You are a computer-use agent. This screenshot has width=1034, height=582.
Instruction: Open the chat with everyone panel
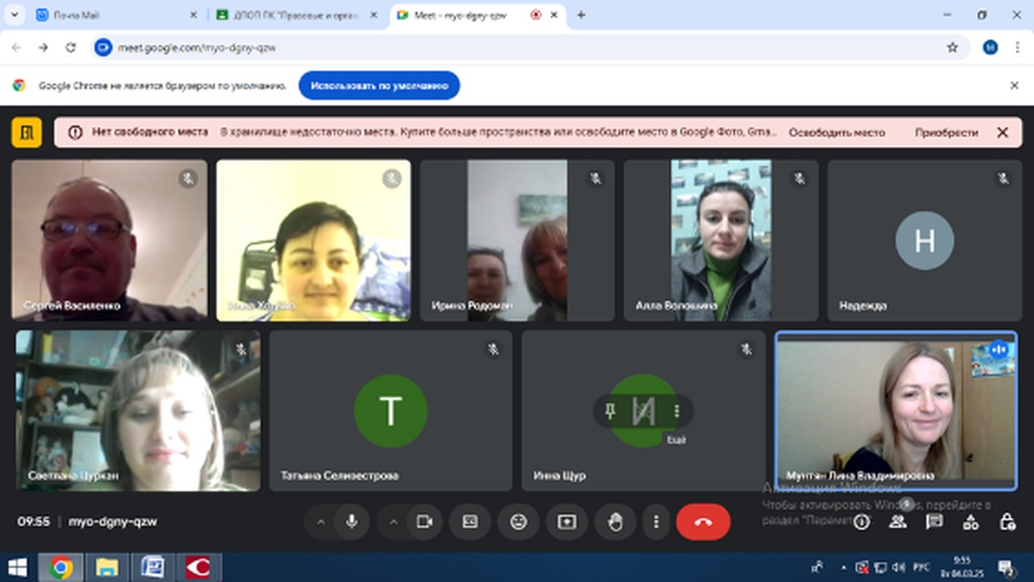point(934,522)
